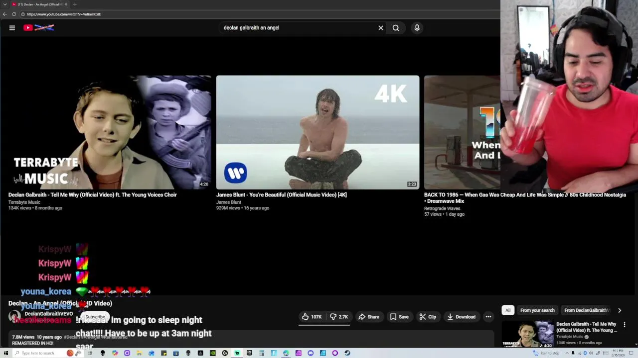638x358 pixels.
Task: Click '7.8M views 10 years ago' description text
Action: pos(37,337)
